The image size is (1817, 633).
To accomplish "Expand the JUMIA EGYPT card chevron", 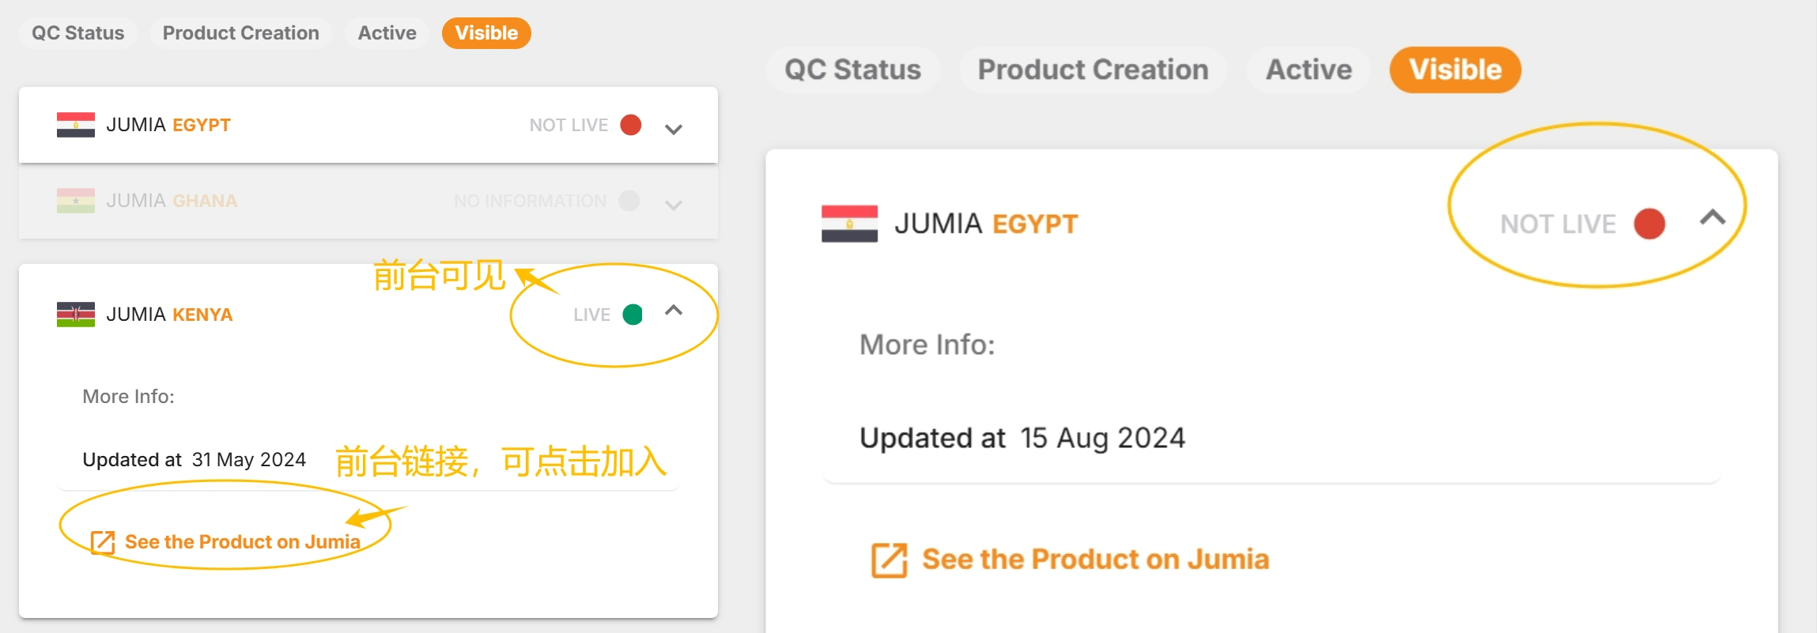I will [x=673, y=126].
